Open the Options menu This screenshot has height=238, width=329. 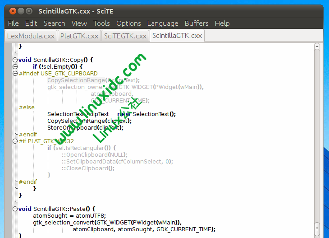click(x=128, y=23)
